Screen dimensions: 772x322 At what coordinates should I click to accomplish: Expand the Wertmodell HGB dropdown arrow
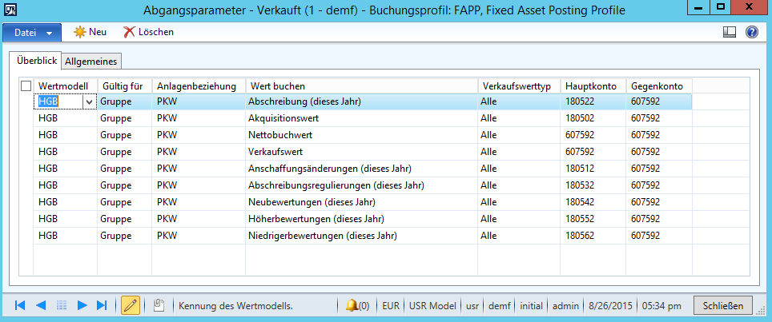(x=88, y=101)
